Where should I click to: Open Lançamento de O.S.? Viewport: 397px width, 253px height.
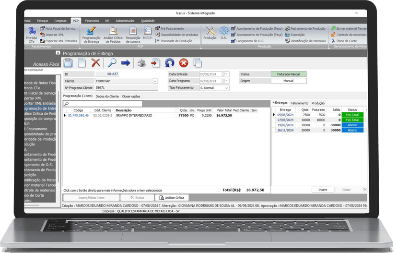(247, 41)
